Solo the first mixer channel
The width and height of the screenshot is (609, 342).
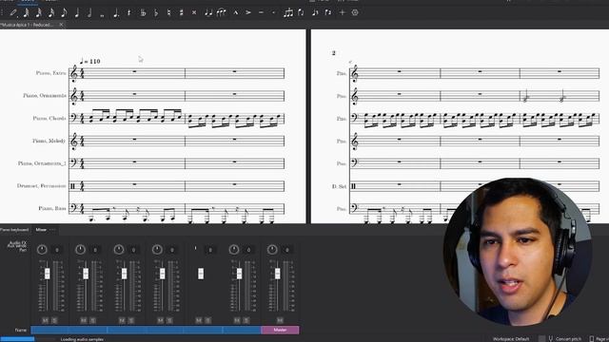click(54, 320)
